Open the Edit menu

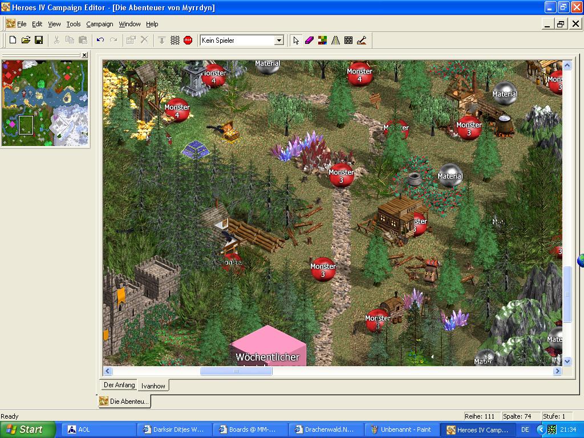[37, 24]
